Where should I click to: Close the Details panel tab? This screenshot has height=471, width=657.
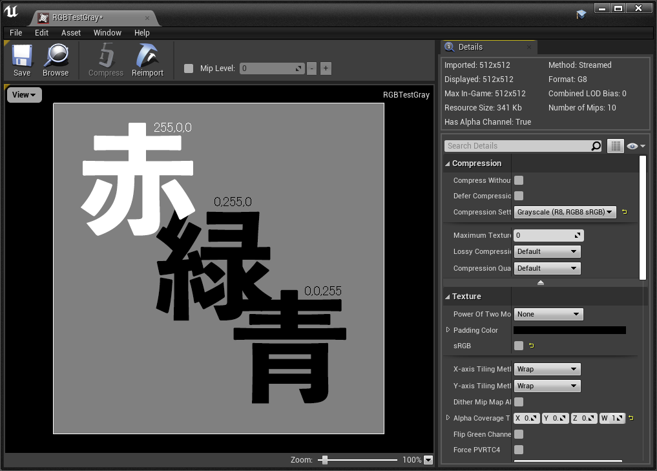coord(529,47)
